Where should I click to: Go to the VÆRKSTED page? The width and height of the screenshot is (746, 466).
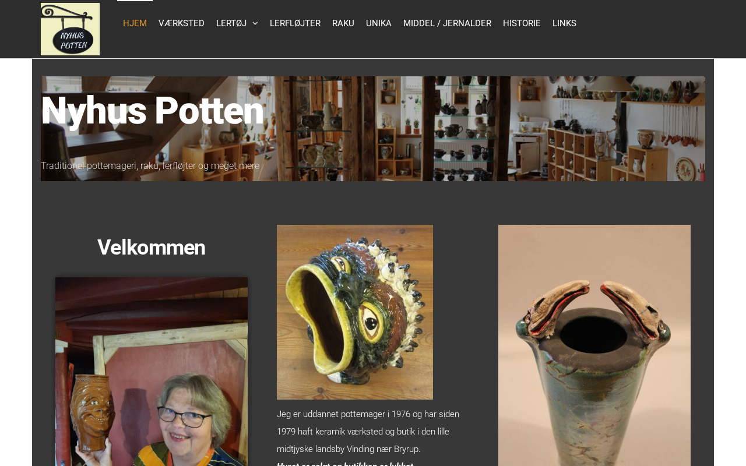click(x=181, y=23)
